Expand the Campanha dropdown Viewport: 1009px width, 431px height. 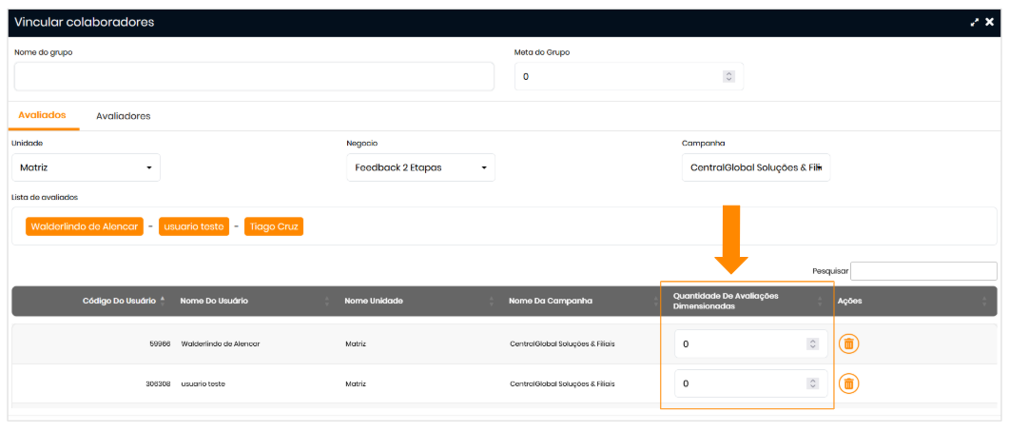pyautogui.click(x=755, y=167)
